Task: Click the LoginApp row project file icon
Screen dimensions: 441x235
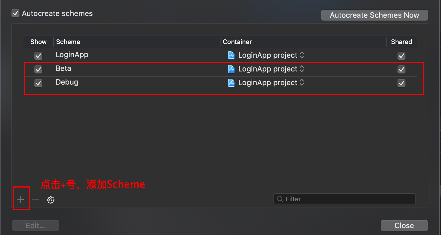Action: (231, 55)
